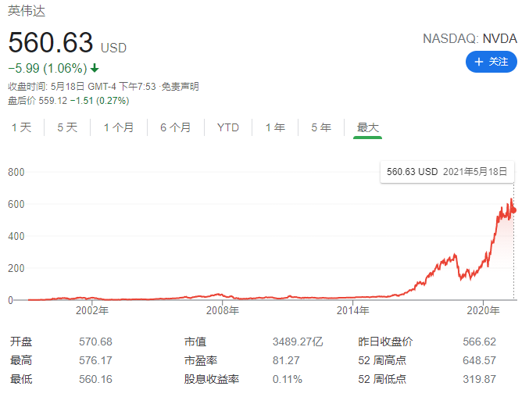Screen dimensions: 529x397
Task: Click the 股息收益率 value 0.11%
Action: coord(288,379)
